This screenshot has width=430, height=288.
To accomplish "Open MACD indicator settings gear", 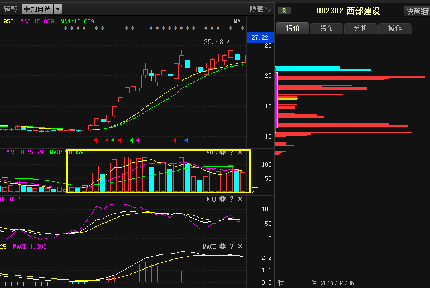I will point(222,247).
